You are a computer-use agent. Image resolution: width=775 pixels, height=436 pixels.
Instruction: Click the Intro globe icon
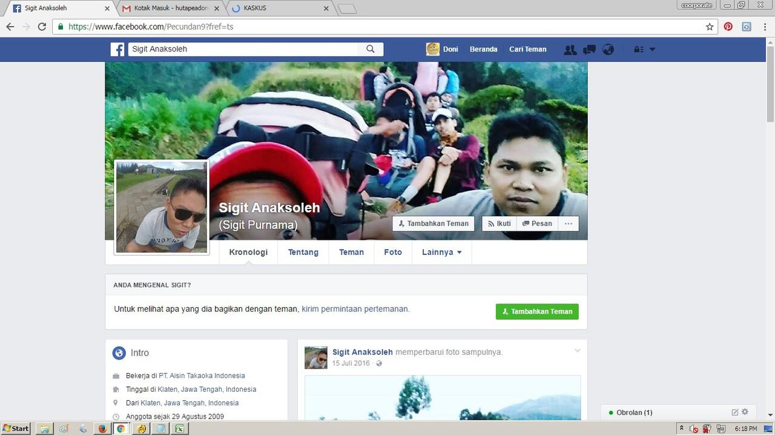coord(119,353)
